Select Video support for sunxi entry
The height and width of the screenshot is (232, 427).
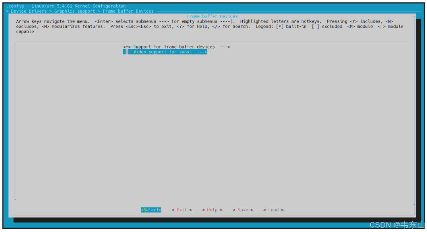(165, 52)
